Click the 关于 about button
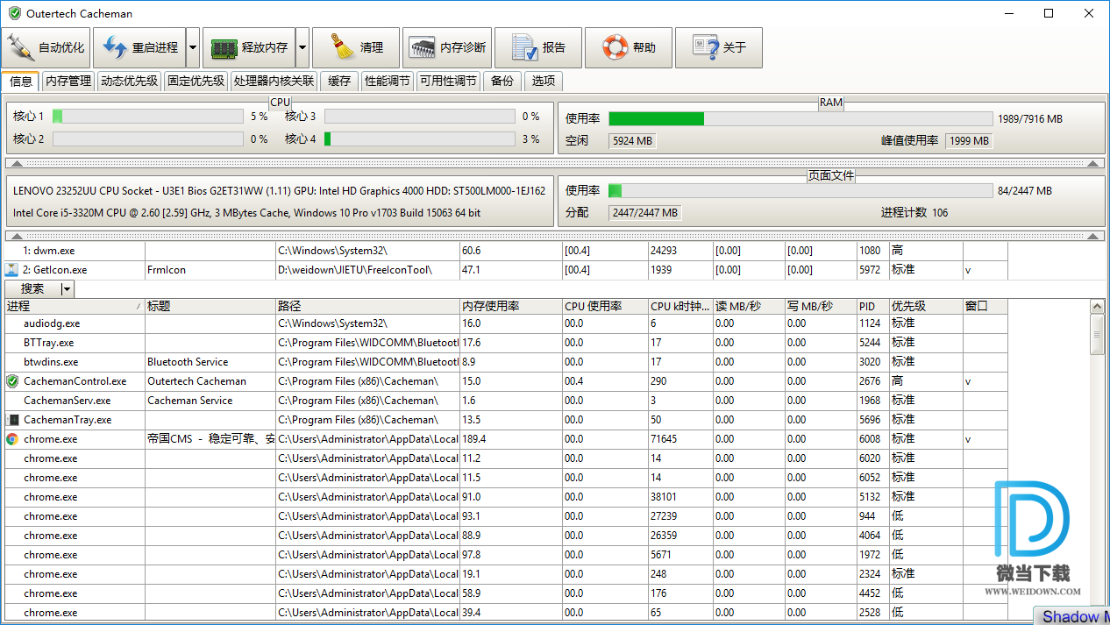This screenshot has height=625, width=1110. (x=719, y=47)
